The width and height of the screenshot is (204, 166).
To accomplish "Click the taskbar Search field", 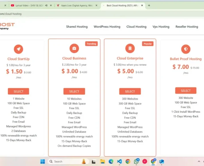I will coord(68,161).
